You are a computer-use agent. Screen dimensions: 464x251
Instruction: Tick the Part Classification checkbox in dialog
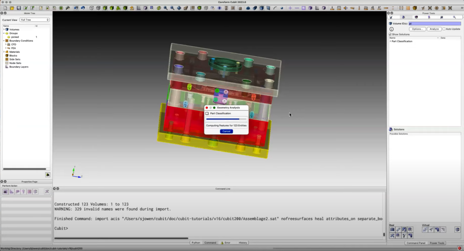pyautogui.click(x=207, y=113)
